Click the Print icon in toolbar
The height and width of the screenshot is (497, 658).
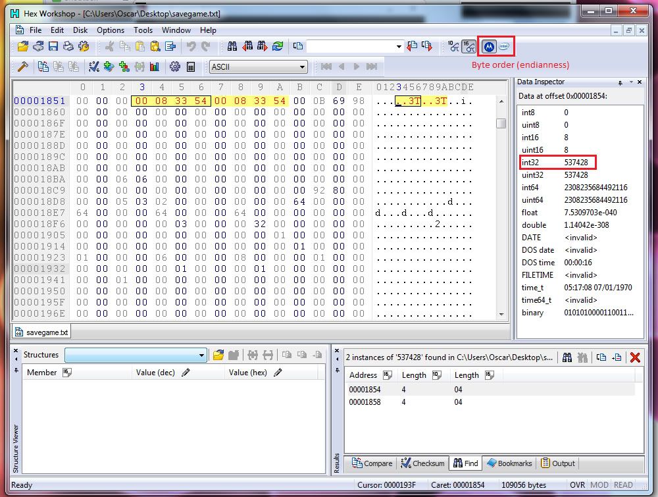[x=68, y=47]
